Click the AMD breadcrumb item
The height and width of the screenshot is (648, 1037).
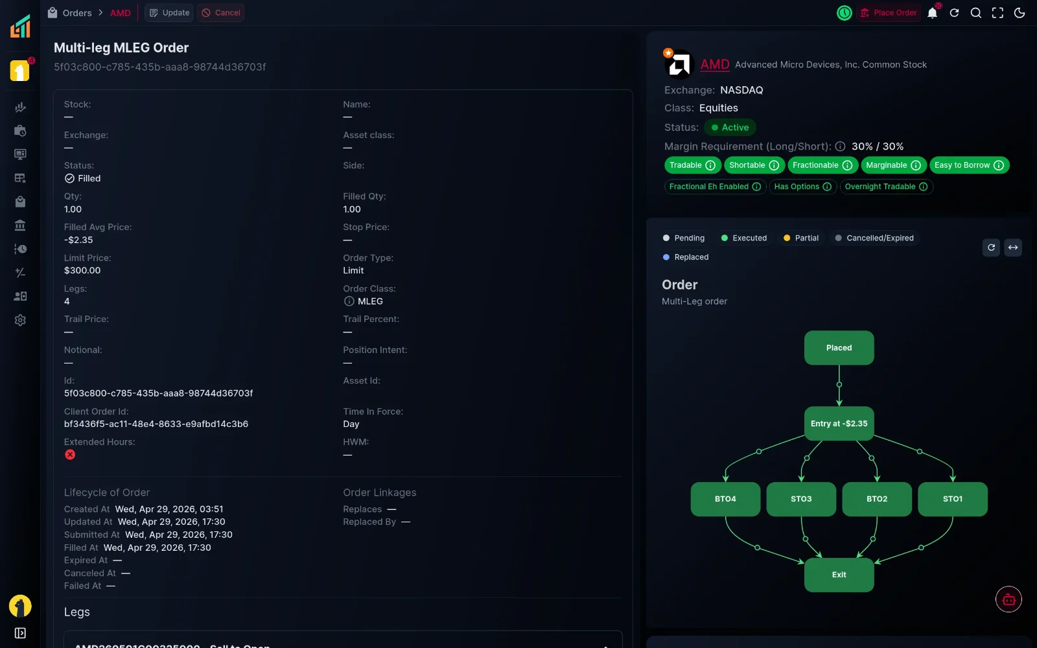[121, 13]
